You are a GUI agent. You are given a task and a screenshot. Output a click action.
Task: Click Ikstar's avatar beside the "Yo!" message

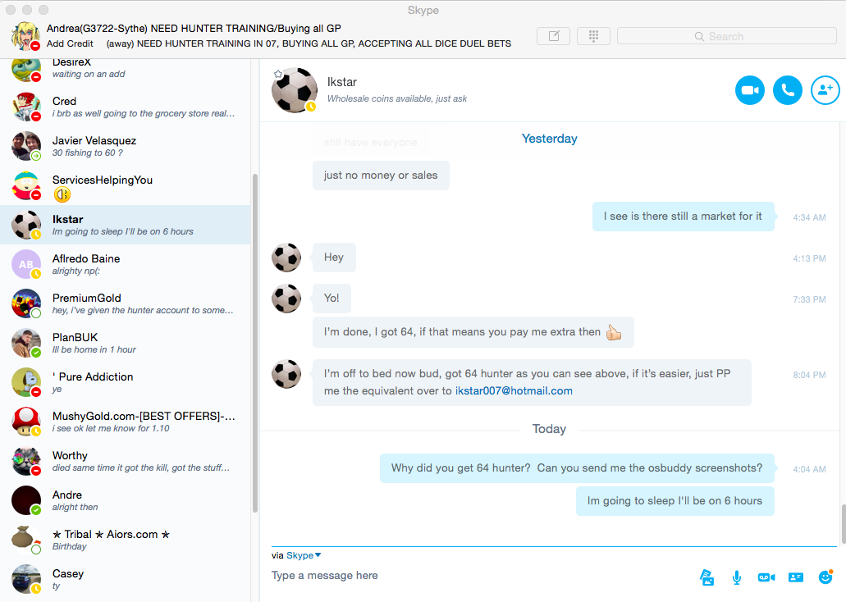point(286,299)
